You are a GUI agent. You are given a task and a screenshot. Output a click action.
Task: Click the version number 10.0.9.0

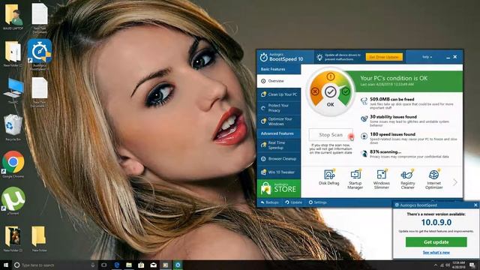tap(436, 222)
